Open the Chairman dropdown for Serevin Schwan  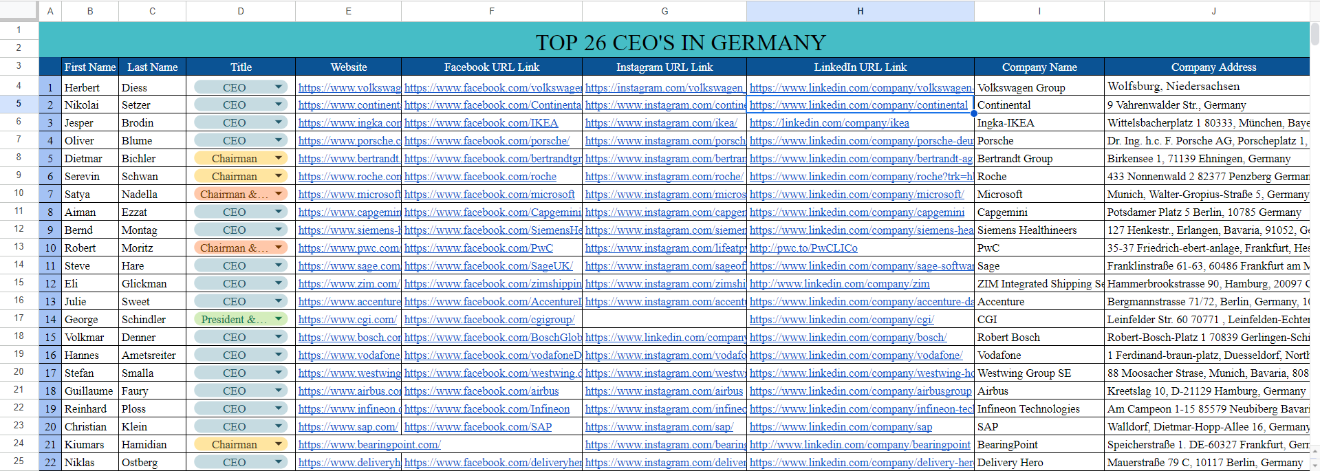[x=279, y=176]
